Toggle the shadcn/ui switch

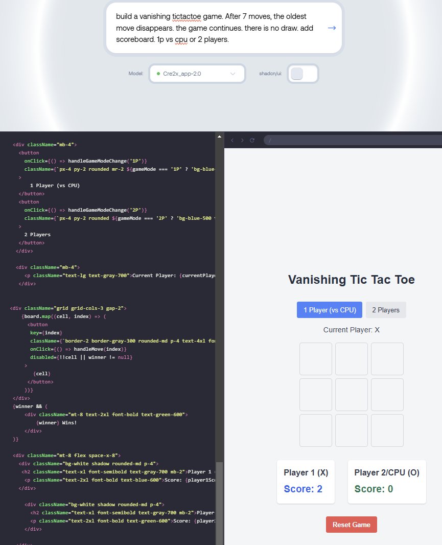pos(303,74)
